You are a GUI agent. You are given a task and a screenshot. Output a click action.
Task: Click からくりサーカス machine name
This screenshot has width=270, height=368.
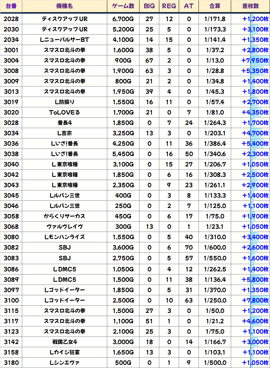[65, 216]
